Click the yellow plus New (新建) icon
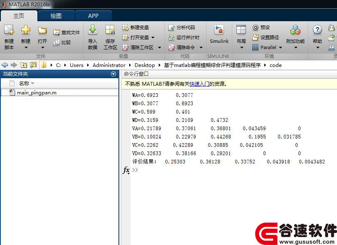 26,30
